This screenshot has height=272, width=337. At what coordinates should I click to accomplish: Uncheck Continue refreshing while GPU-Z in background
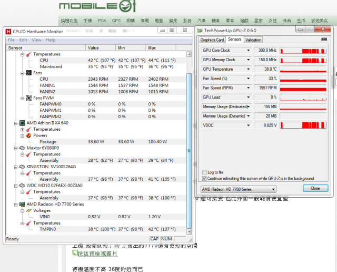pos(204,178)
